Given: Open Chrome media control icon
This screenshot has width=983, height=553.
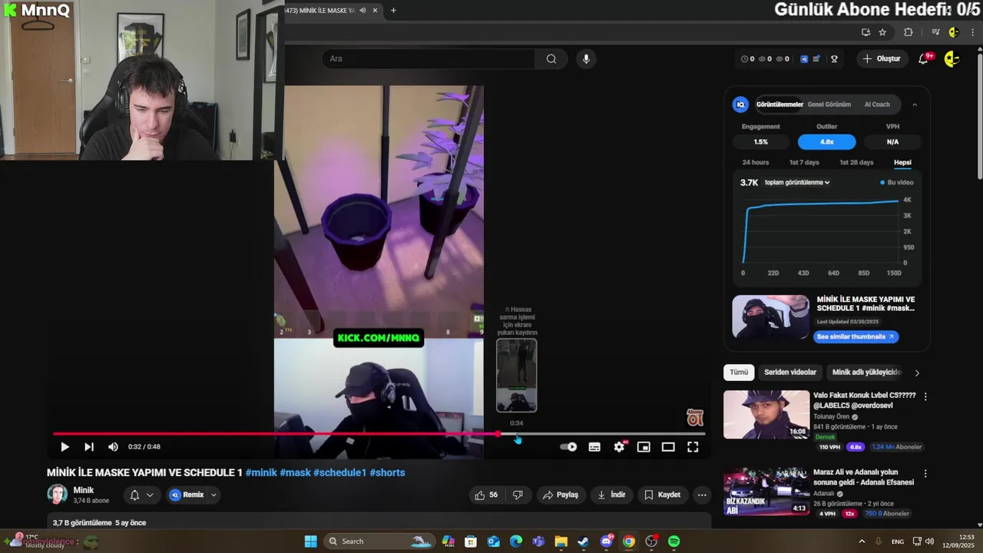Looking at the screenshot, I should (x=935, y=32).
